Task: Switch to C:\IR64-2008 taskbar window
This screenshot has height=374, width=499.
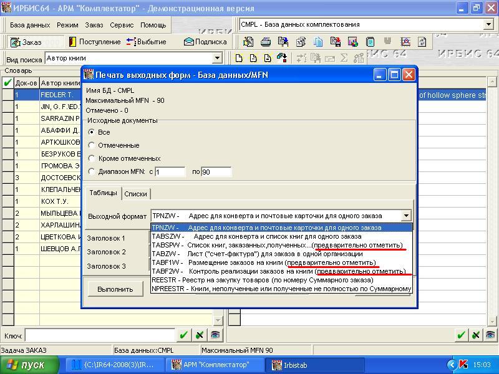Action: [x=115, y=365]
